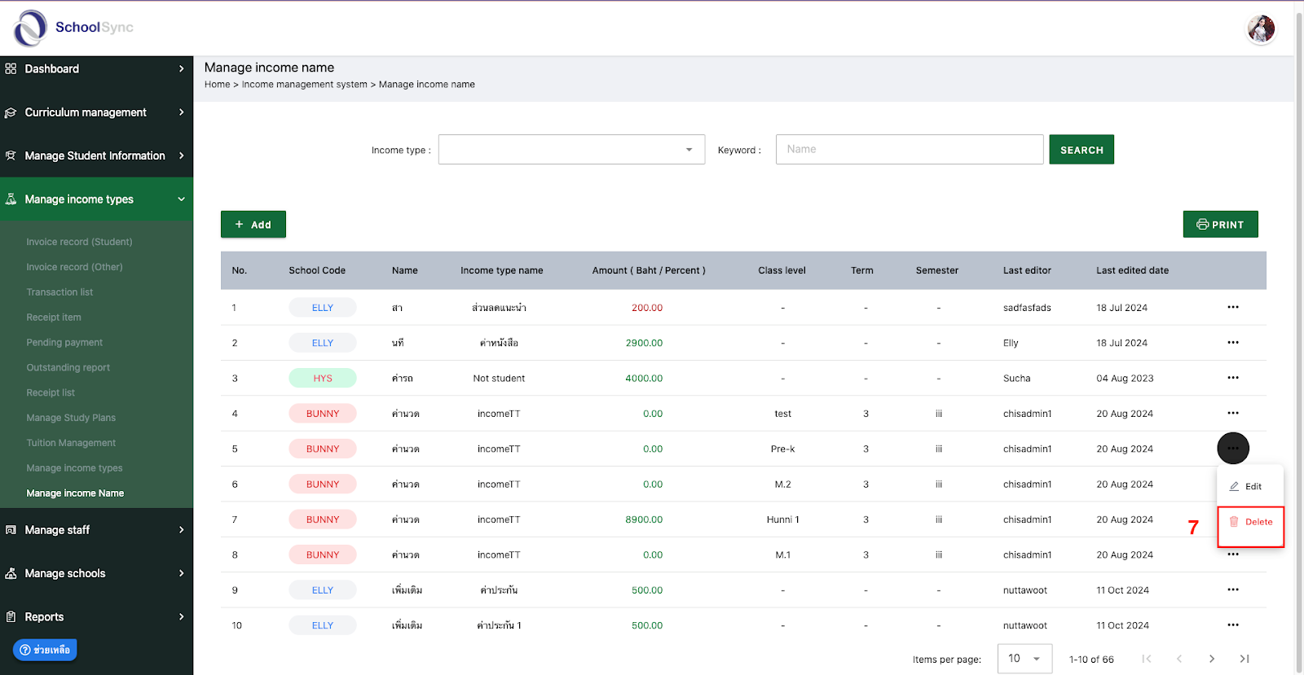Open Manage Study Plans submenu item

coord(71,418)
